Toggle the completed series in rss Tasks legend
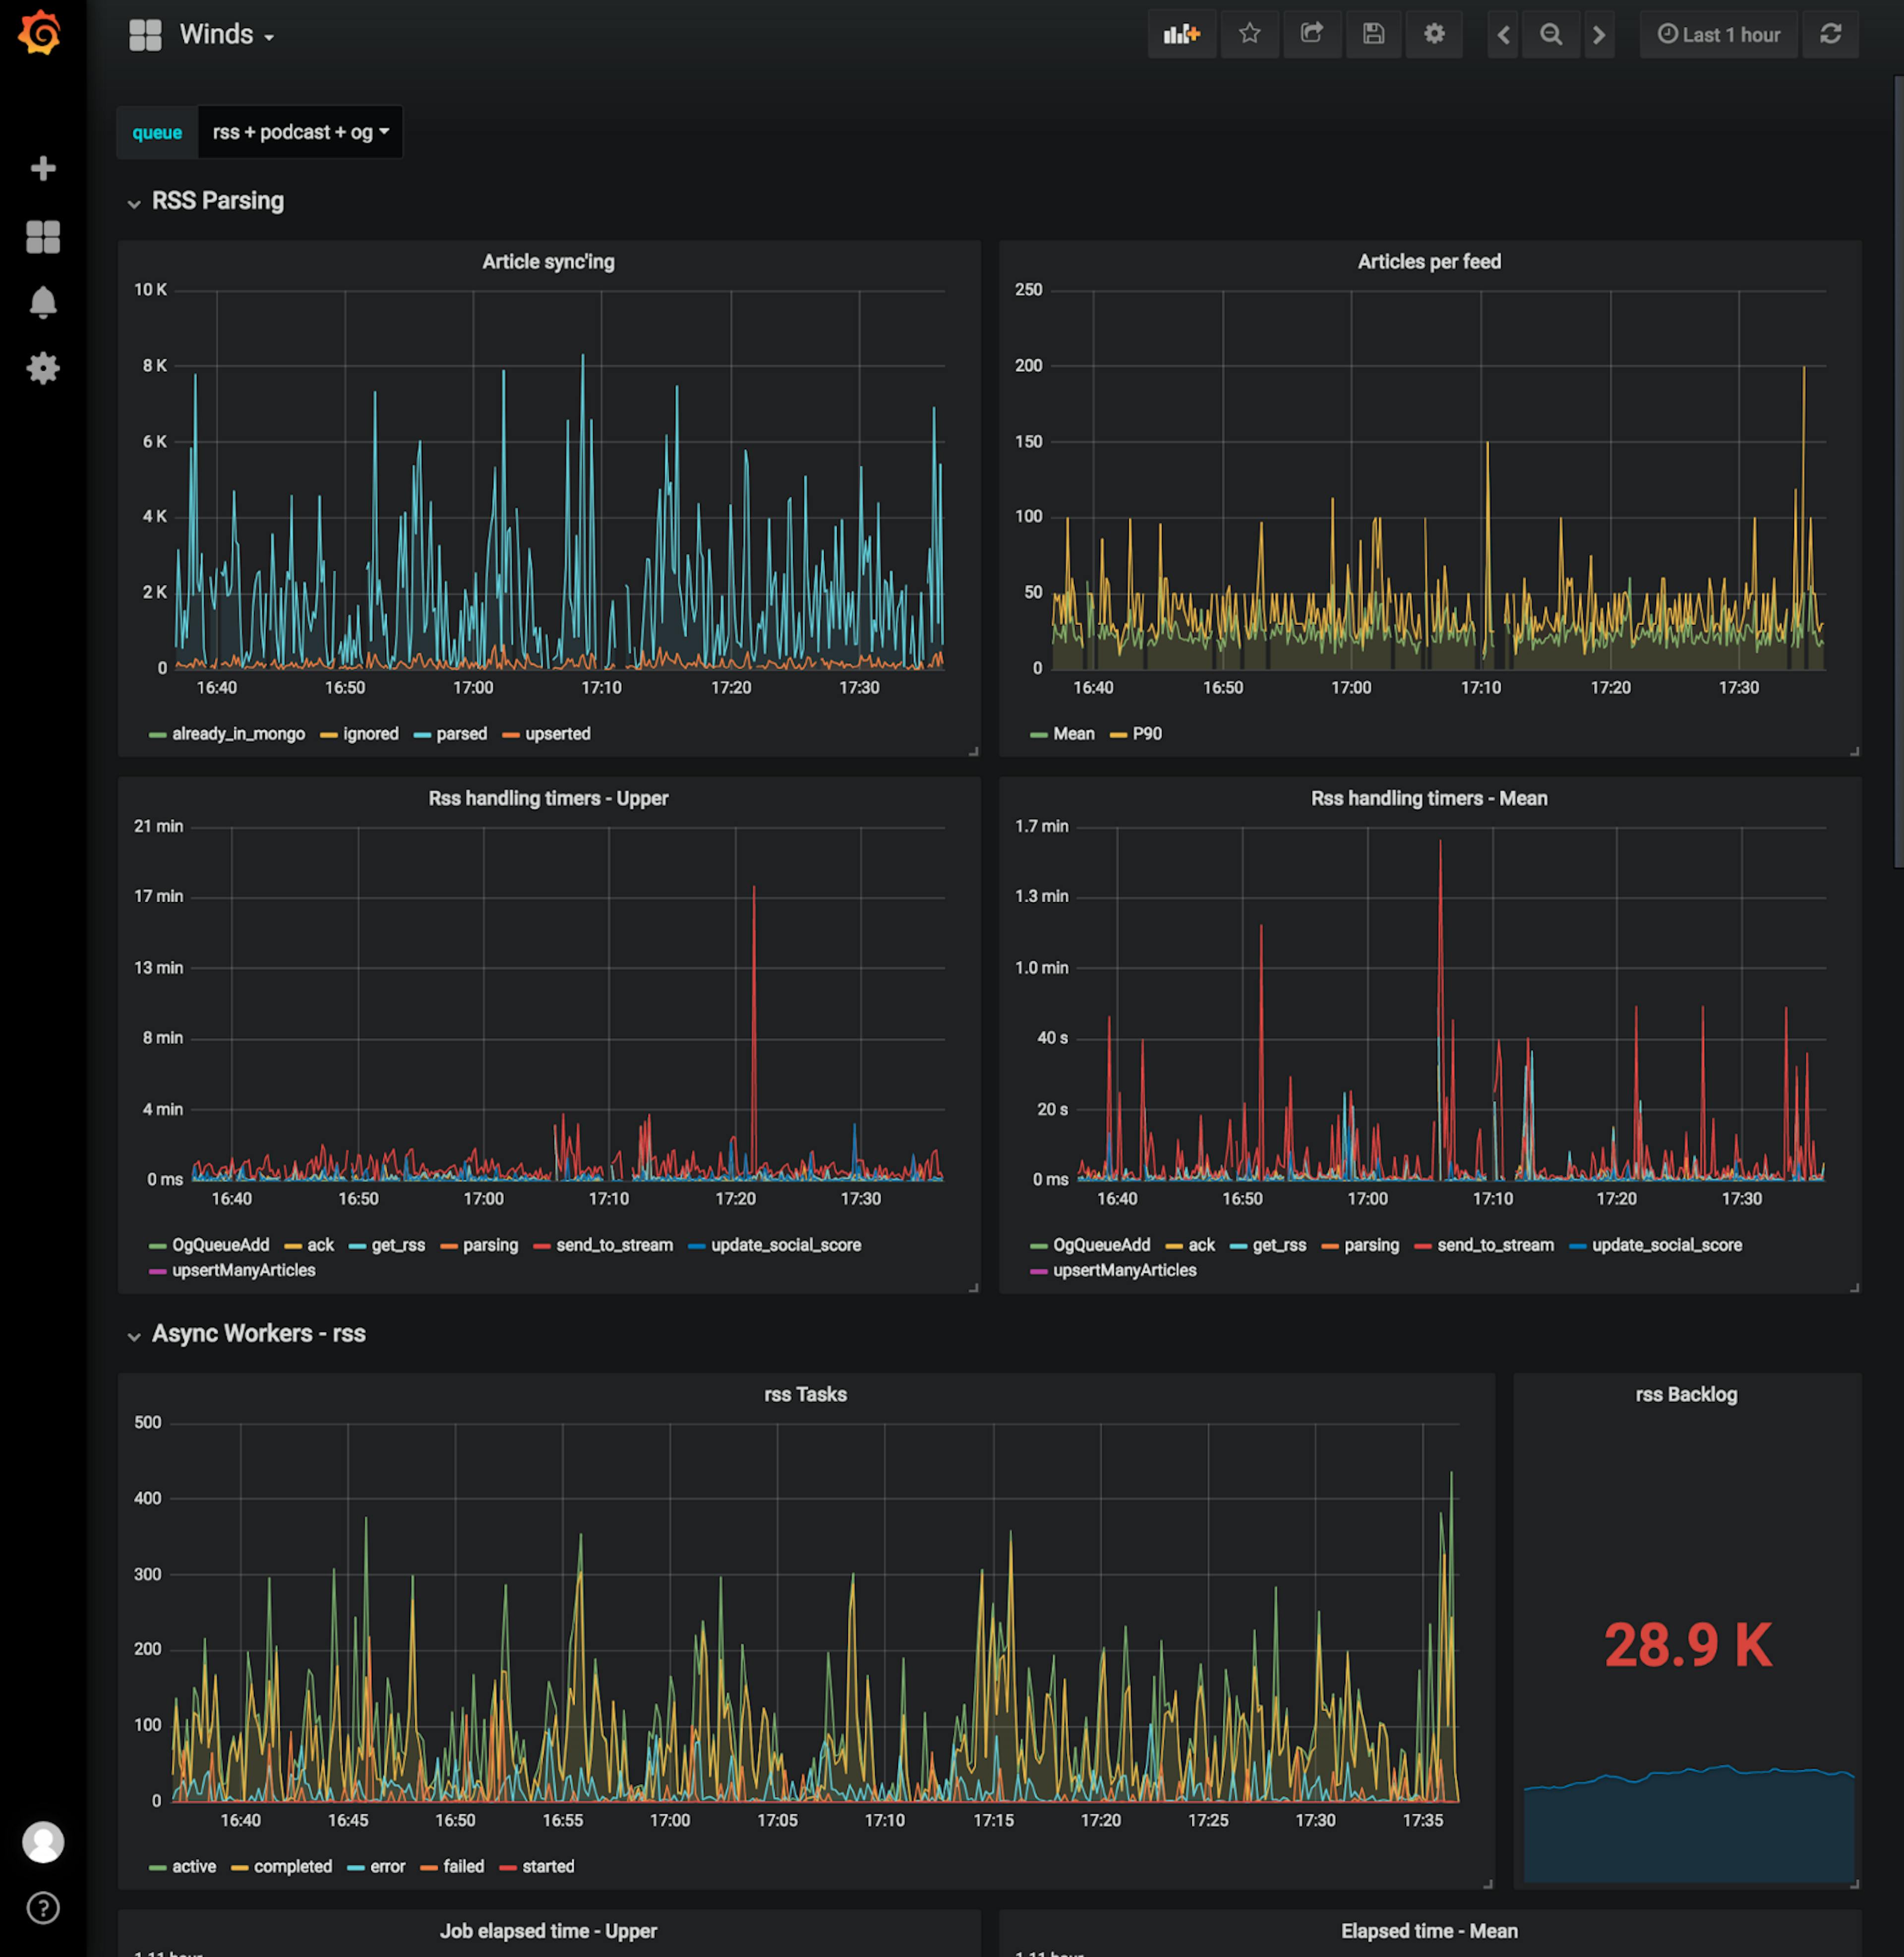The image size is (1904, 1957). coord(294,1866)
